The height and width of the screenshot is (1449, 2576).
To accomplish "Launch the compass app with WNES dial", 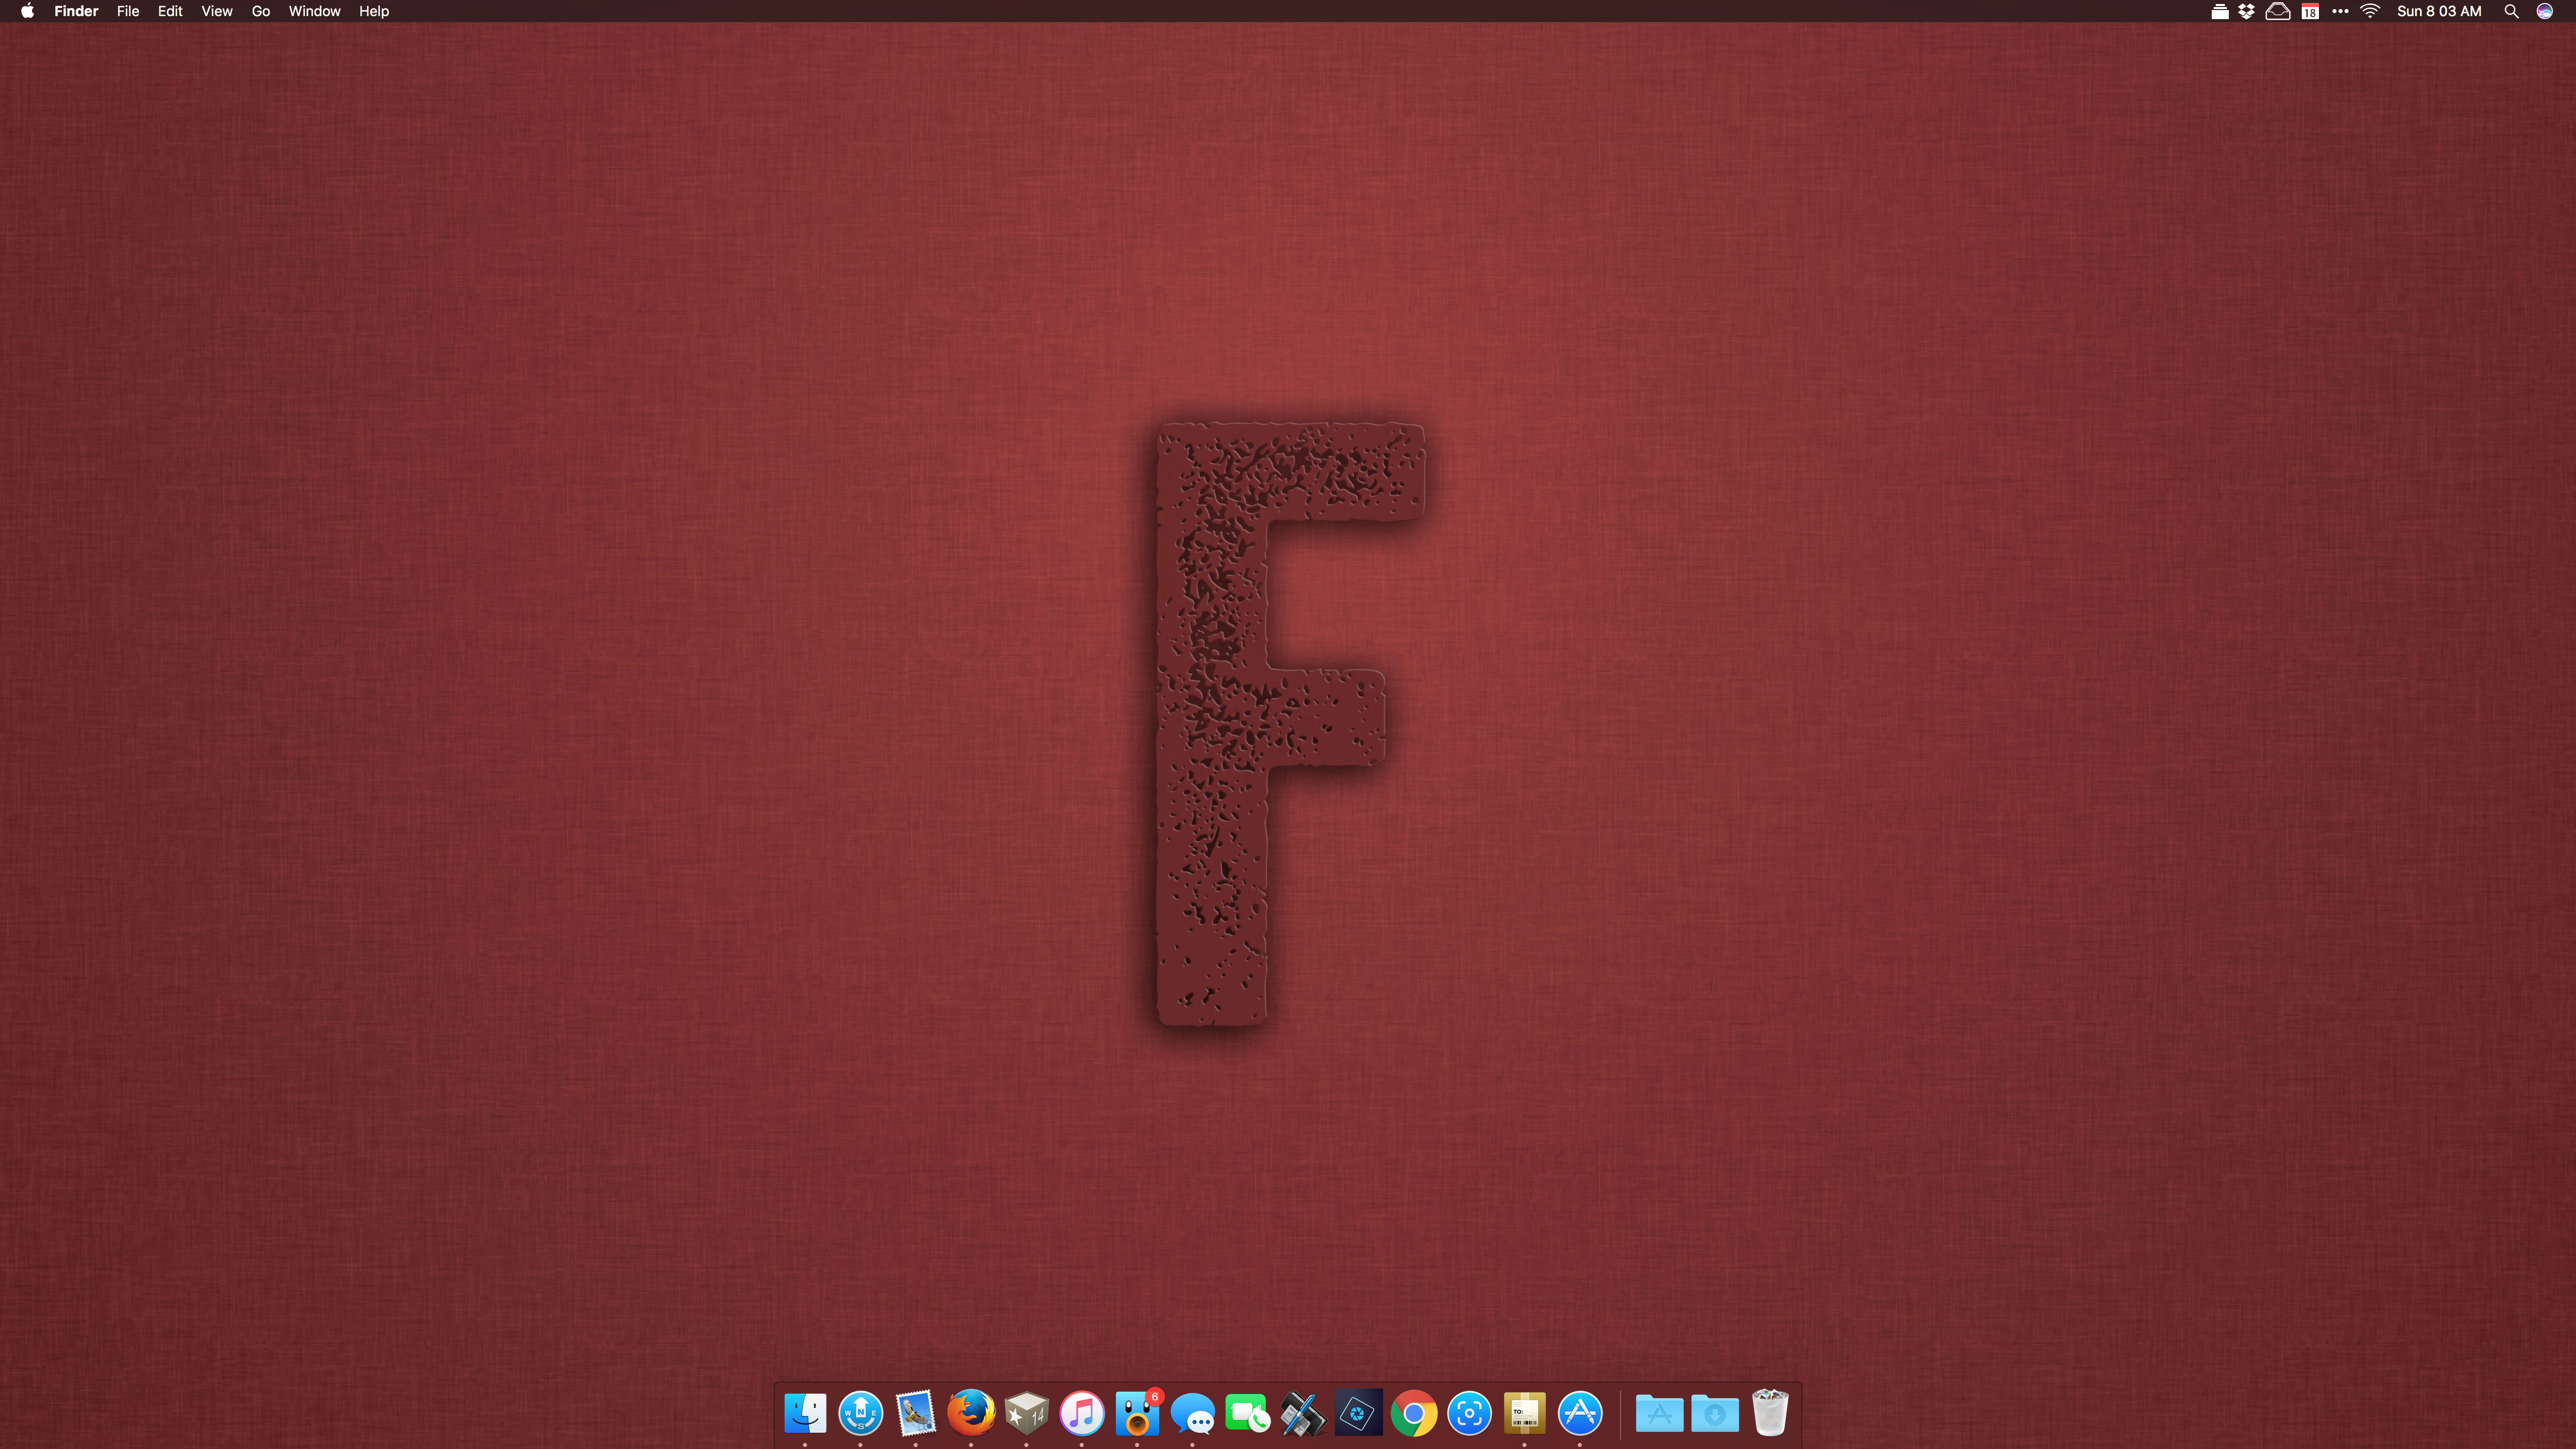I will coord(860,1413).
